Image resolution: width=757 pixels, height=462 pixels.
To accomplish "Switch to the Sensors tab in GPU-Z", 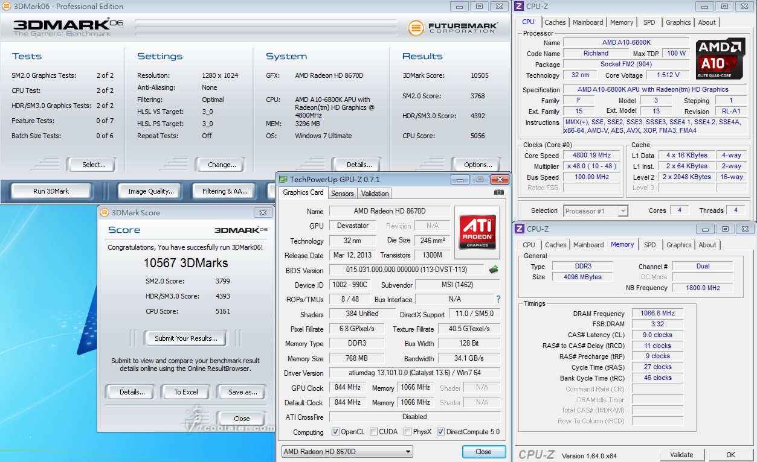I will point(342,194).
